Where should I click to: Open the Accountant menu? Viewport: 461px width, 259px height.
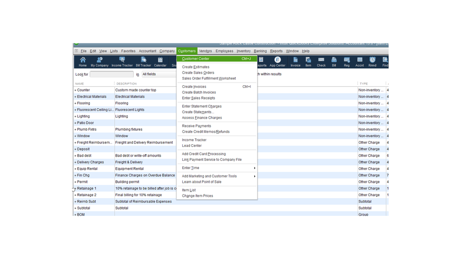(x=147, y=51)
